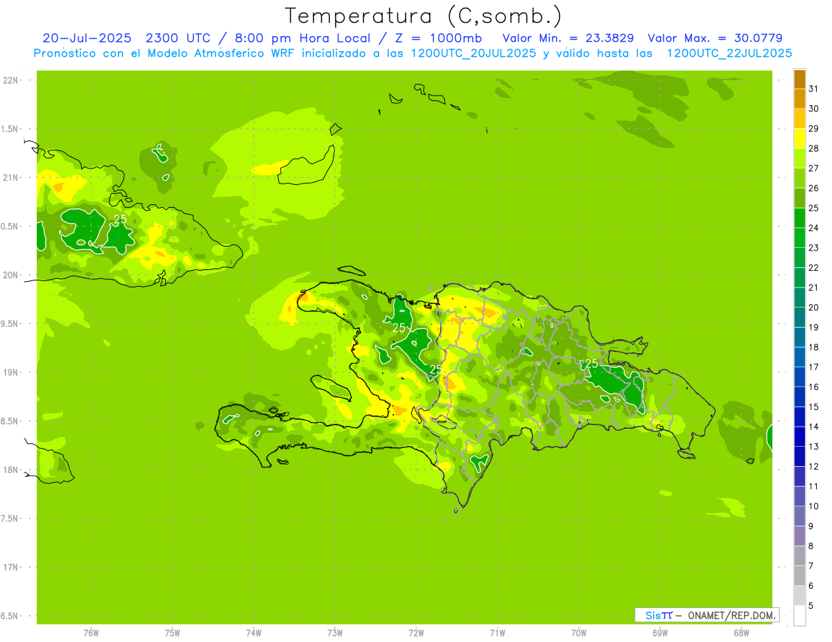Click the pressure level "Z = 1000mb"
Viewport: 832px width, 642px height.
tap(438, 38)
